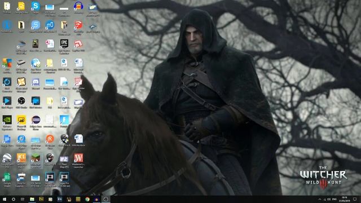Image resolution: width=361 pixels, height=203 pixels.
Task: Expand the hidden system tray icons
Action: (x=320, y=199)
